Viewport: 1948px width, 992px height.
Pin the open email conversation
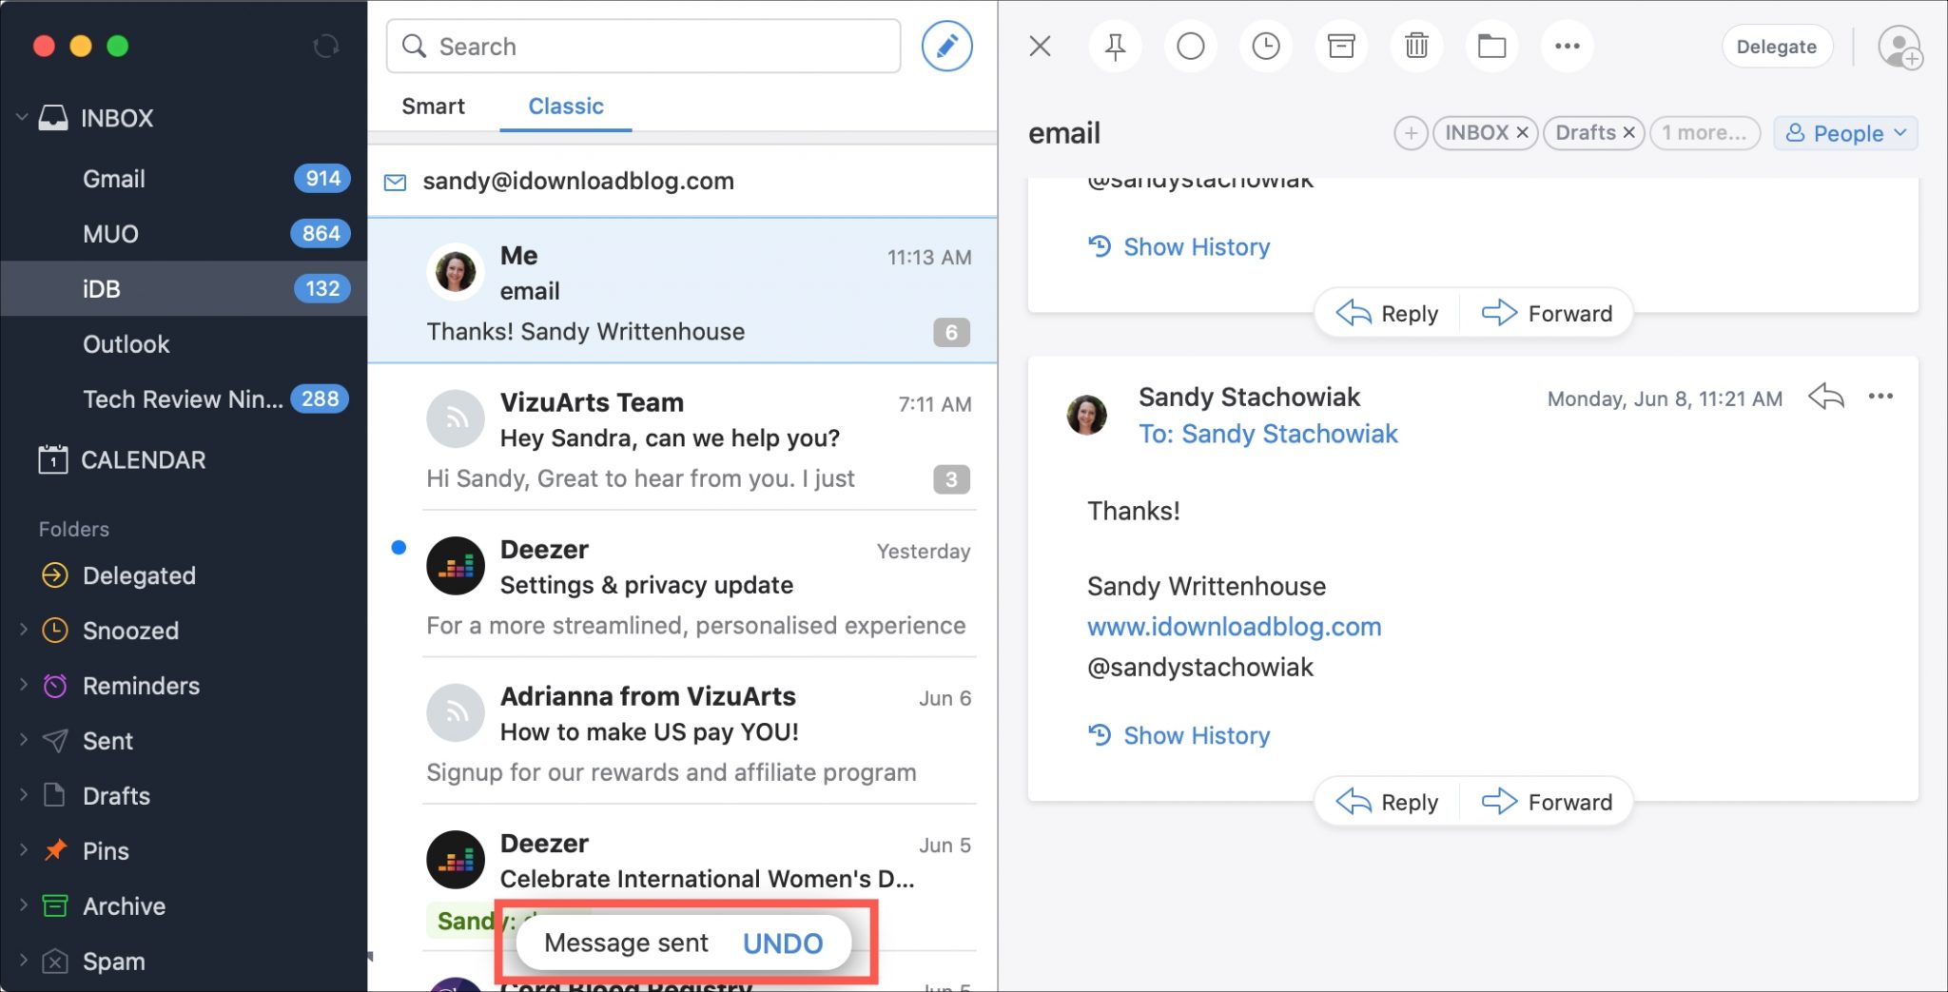click(x=1114, y=46)
